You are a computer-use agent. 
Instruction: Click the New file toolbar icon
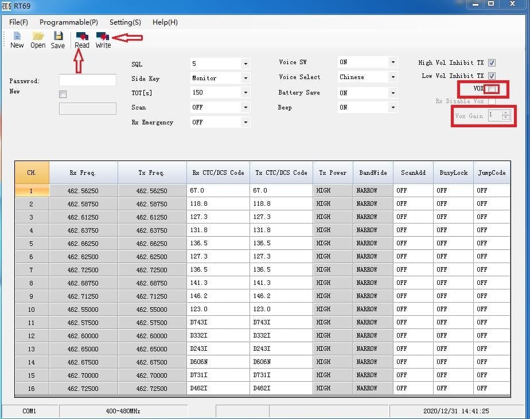click(17, 36)
